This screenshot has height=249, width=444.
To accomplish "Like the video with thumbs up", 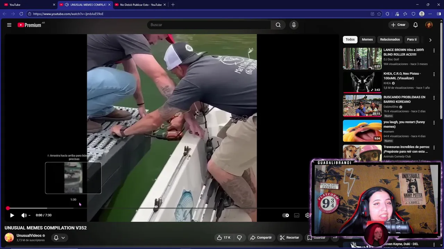I will 219,238.
